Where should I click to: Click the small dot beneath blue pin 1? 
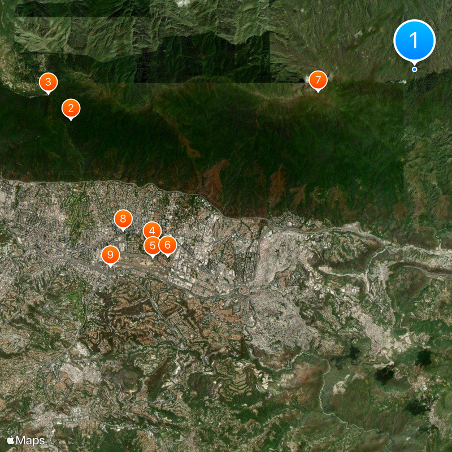[414, 69]
